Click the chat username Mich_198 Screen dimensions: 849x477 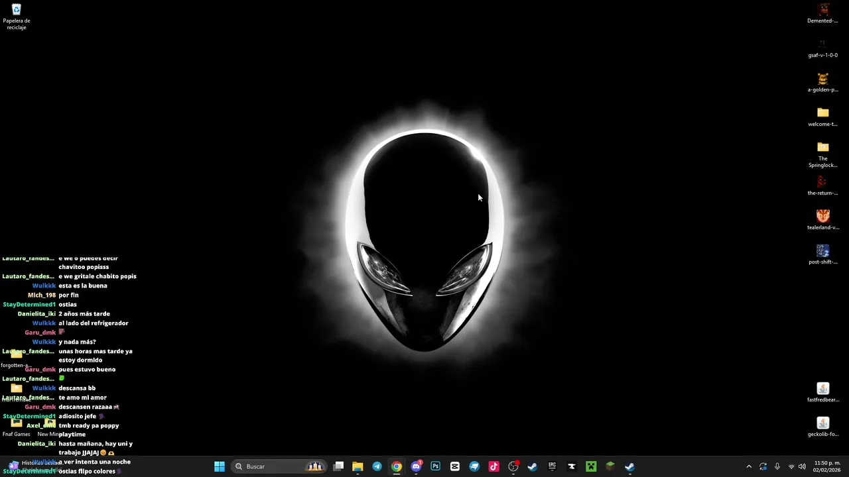(42, 295)
